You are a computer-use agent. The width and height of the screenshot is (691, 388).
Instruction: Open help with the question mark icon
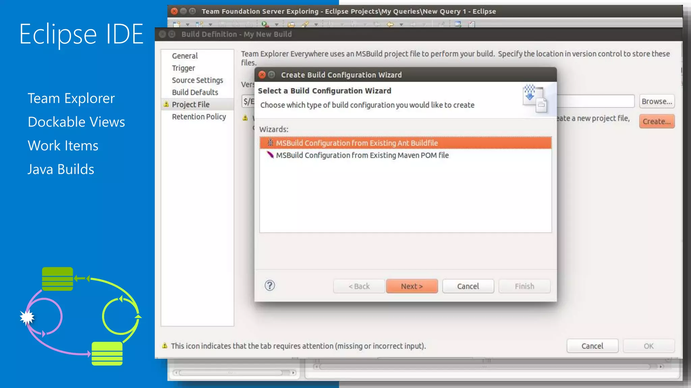pos(270,286)
